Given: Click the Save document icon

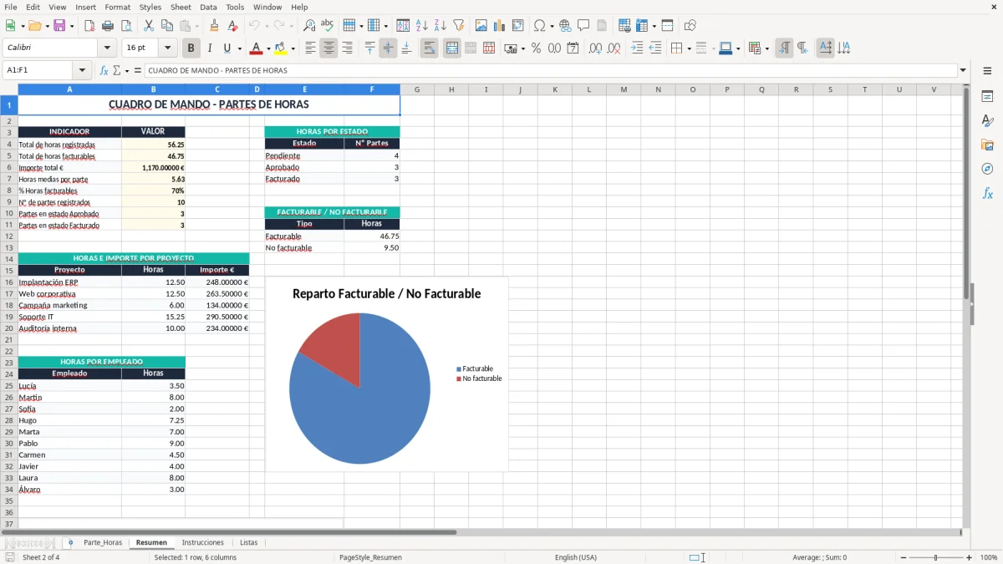Looking at the screenshot, I should click(59, 26).
